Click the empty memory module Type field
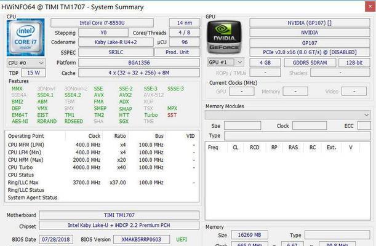 297,136
